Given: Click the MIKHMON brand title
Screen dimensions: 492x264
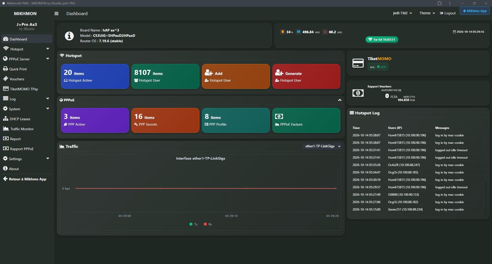Looking at the screenshot, I should (x=25, y=14).
